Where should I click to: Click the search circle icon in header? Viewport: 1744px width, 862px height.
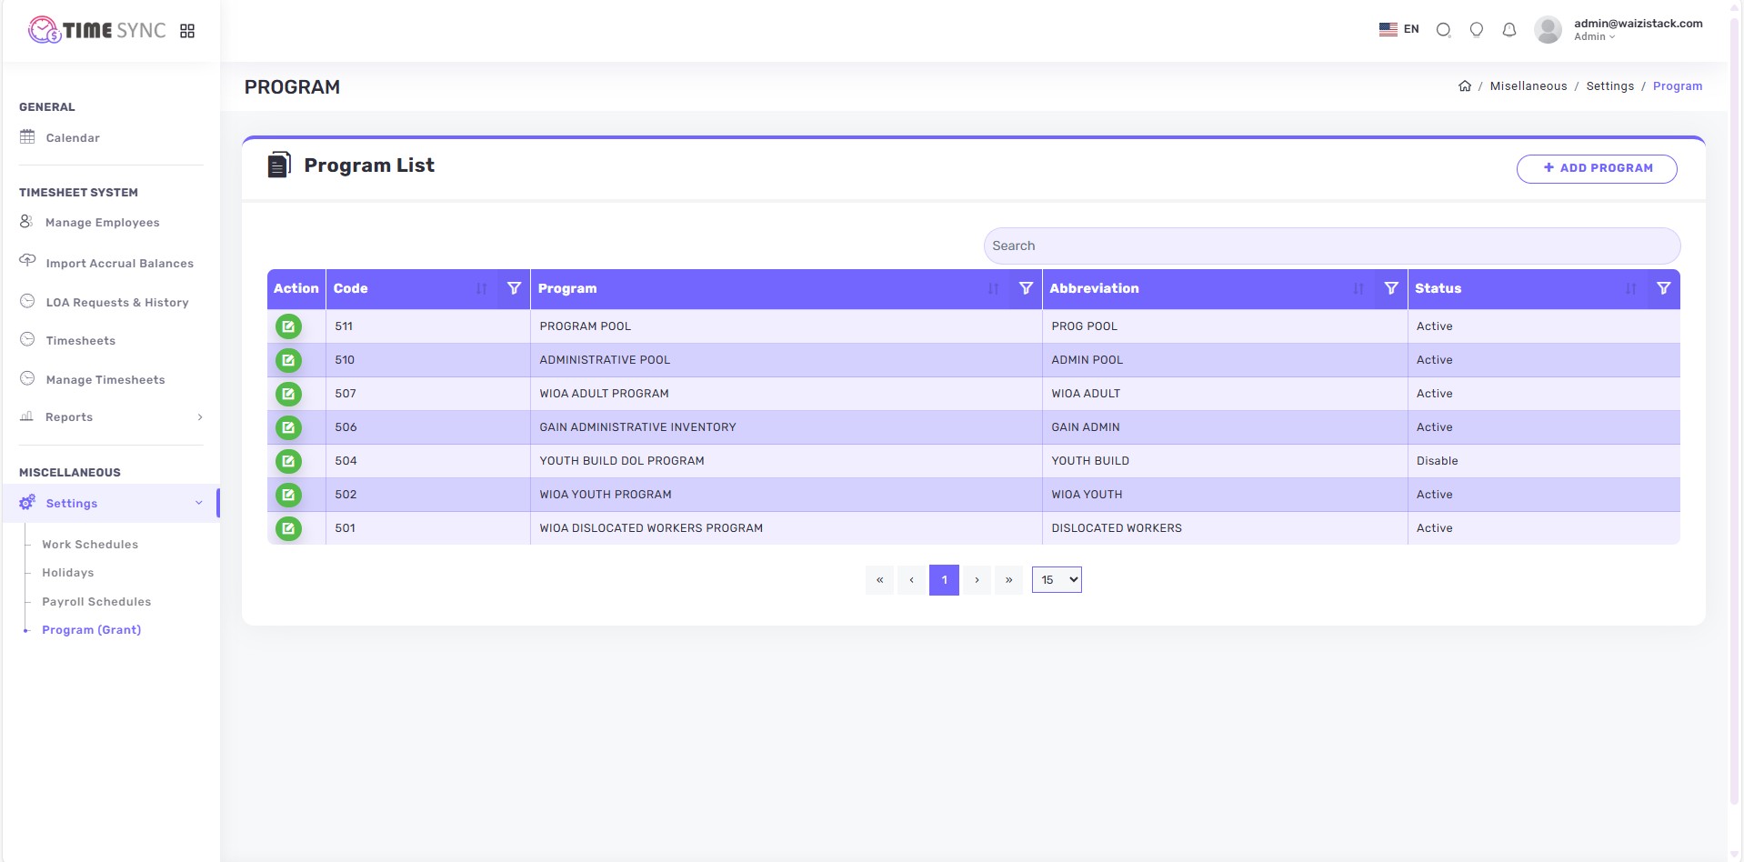point(1443,30)
